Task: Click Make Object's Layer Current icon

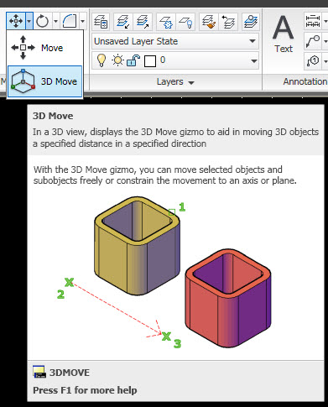Action: 123,22
